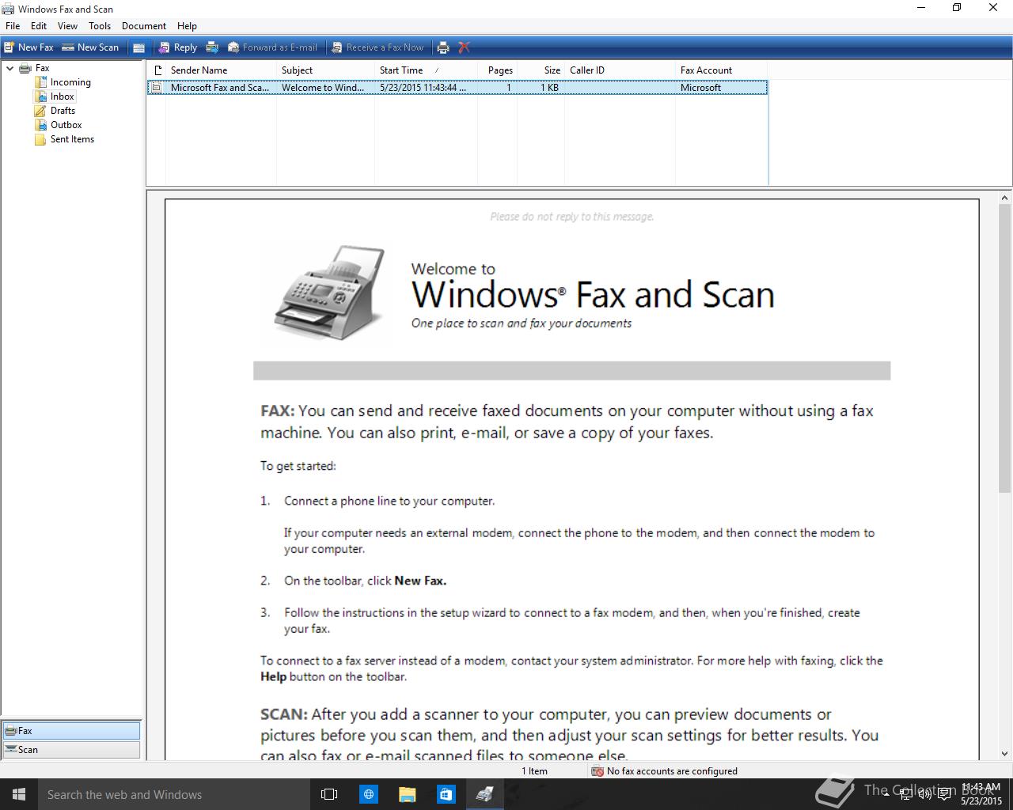
Task: Sort by Caller ID column header
Action: point(620,70)
